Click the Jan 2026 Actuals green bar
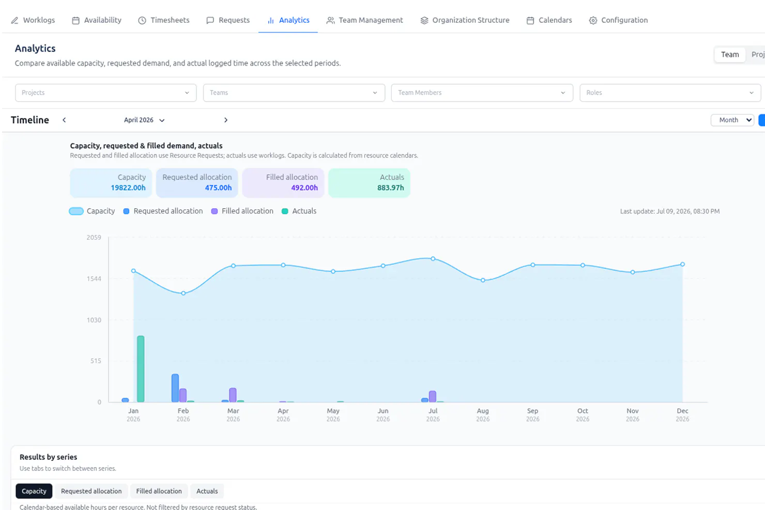This screenshot has width=765, height=510. [x=141, y=369]
